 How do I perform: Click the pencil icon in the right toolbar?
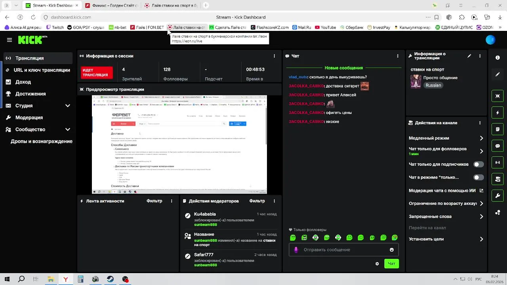tap(498, 74)
